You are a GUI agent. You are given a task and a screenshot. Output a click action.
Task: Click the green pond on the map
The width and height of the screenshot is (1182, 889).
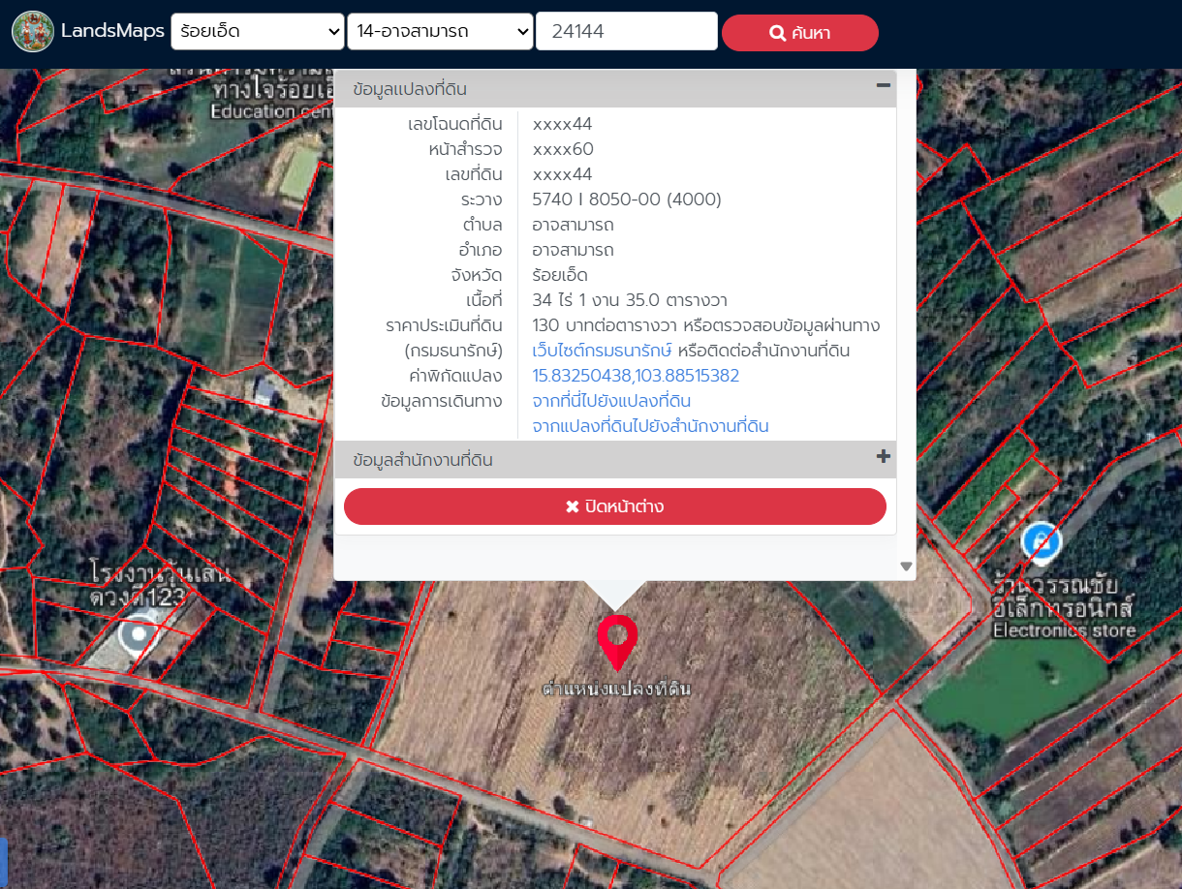pyautogui.click(x=1012, y=688)
